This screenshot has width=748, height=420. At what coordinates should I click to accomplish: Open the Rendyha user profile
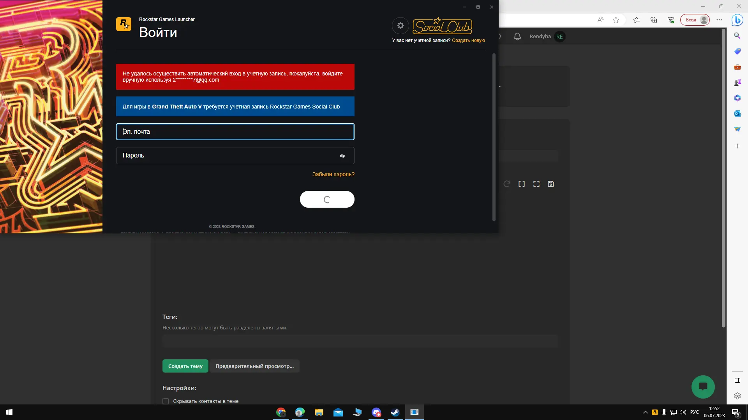coord(540,36)
